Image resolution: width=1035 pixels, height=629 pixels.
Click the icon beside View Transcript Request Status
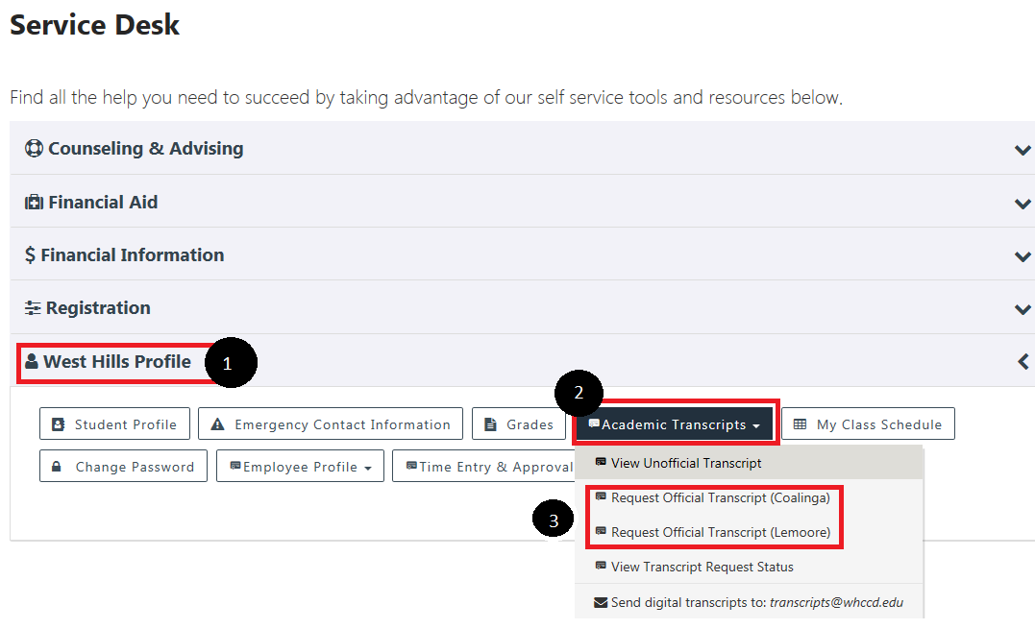[x=601, y=565]
